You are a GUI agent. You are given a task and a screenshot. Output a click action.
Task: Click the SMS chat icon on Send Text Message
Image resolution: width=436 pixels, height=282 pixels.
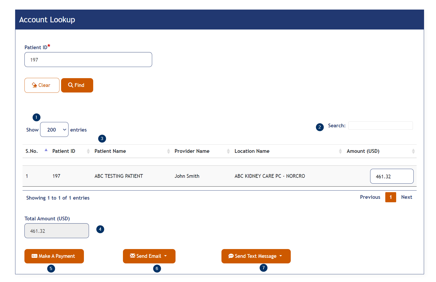tap(231, 256)
